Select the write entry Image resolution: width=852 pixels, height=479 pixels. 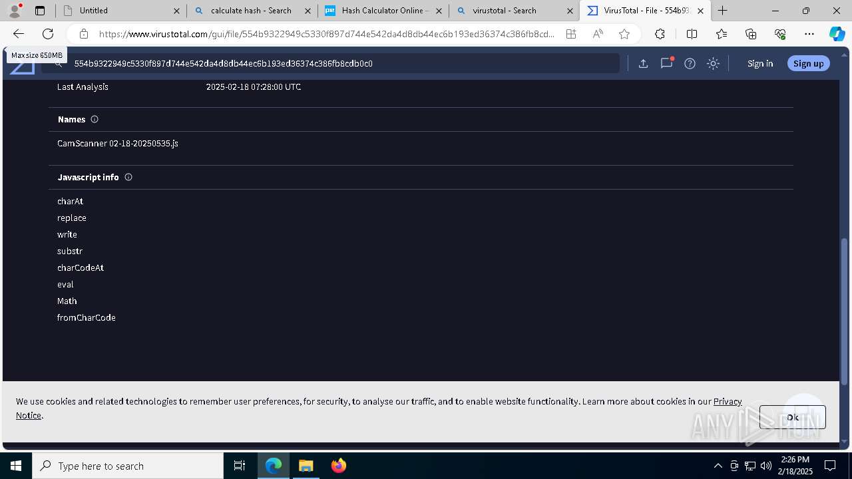coord(67,235)
